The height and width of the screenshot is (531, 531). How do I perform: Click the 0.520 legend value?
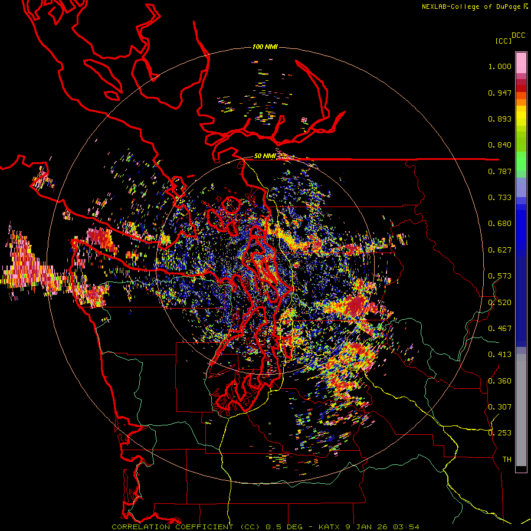[x=500, y=302]
